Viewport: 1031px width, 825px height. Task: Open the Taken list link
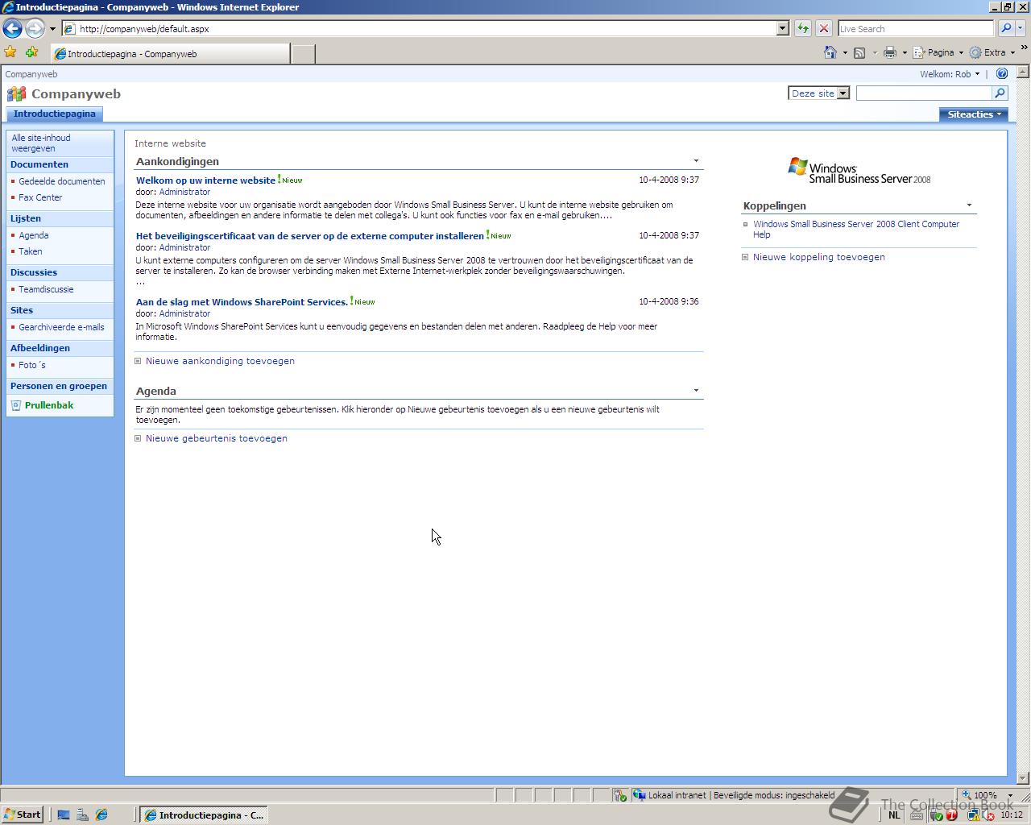click(31, 251)
